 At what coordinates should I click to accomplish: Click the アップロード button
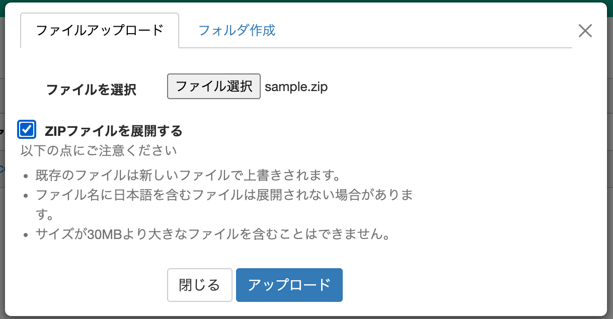click(x=289, y=285)
